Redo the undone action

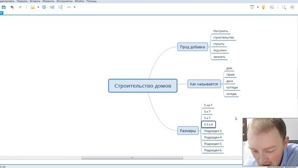click(x=20, y=7)
